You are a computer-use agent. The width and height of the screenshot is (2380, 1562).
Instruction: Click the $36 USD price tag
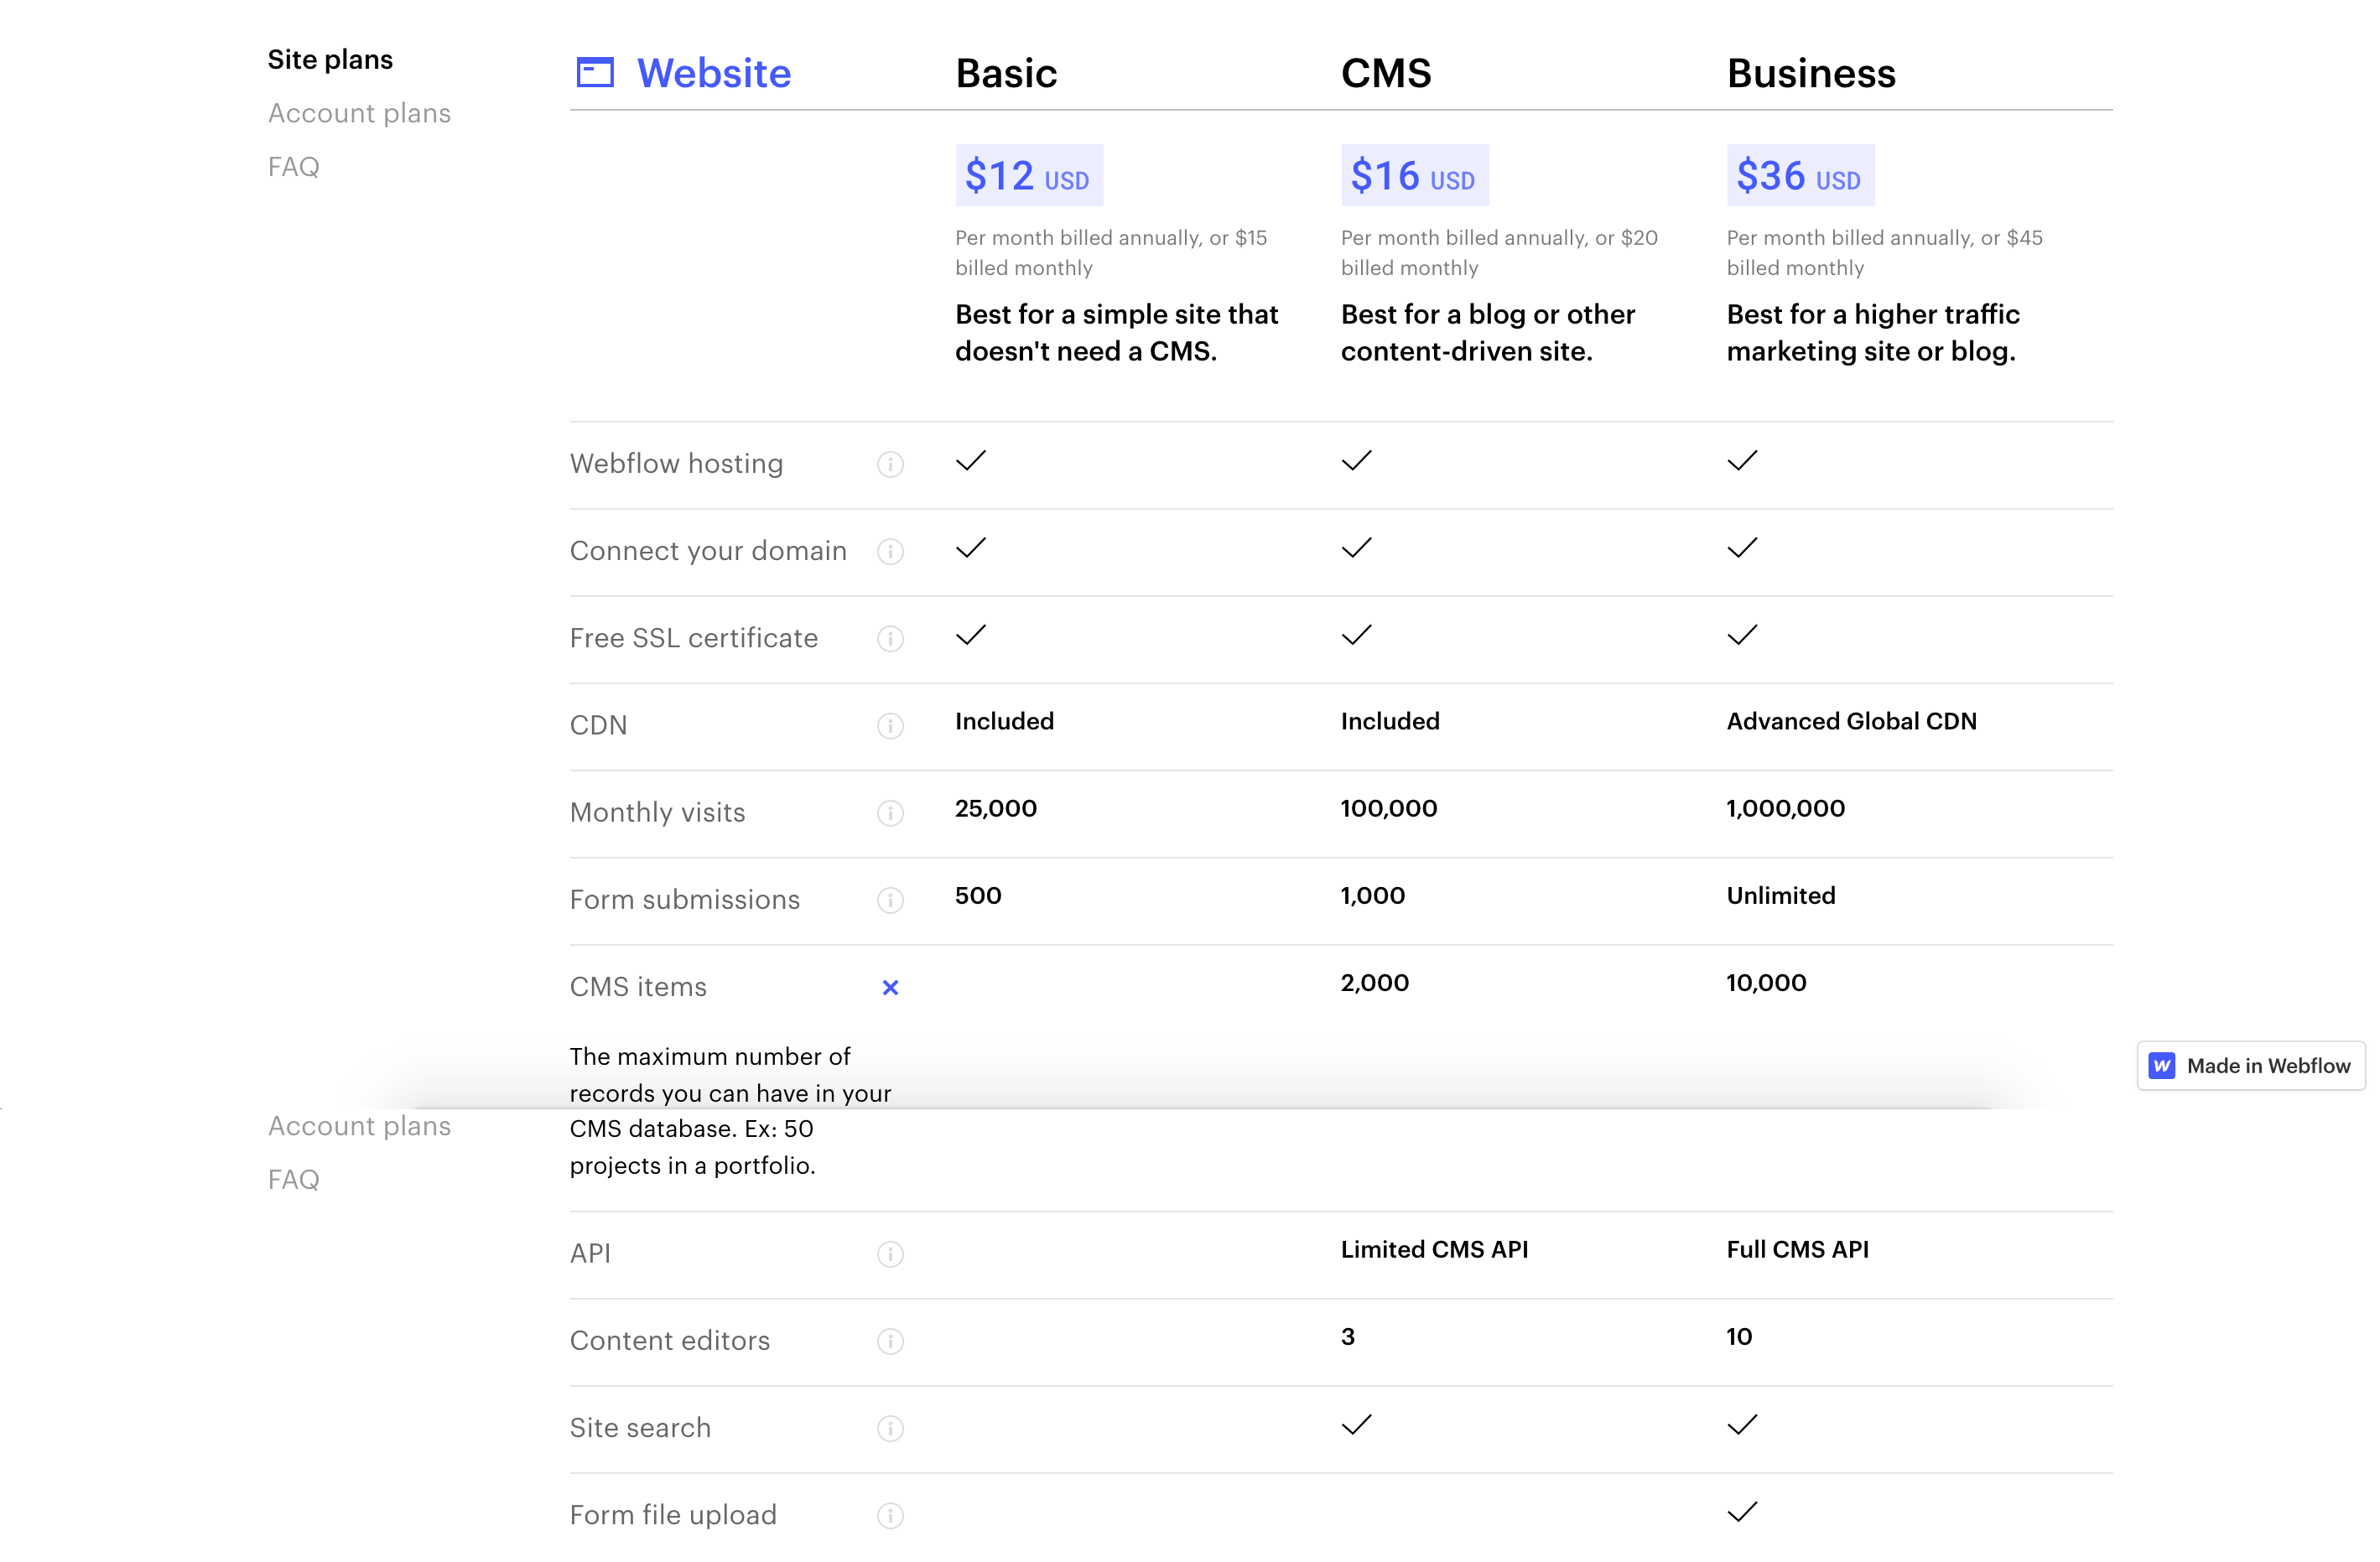(1801, 175)
